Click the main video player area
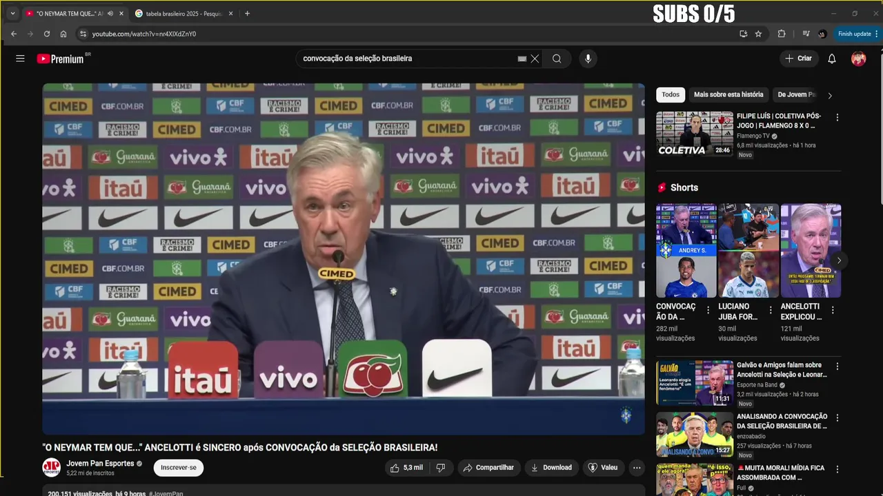 point(344,259)
